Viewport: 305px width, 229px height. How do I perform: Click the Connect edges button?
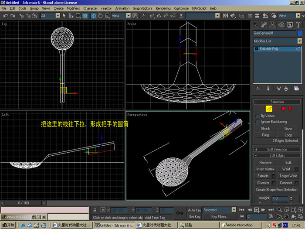286,183
